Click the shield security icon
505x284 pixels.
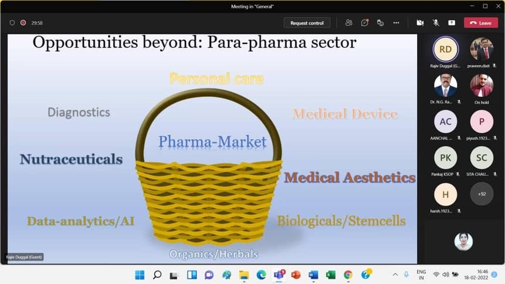pyautogui.click(x=12, y=23)
